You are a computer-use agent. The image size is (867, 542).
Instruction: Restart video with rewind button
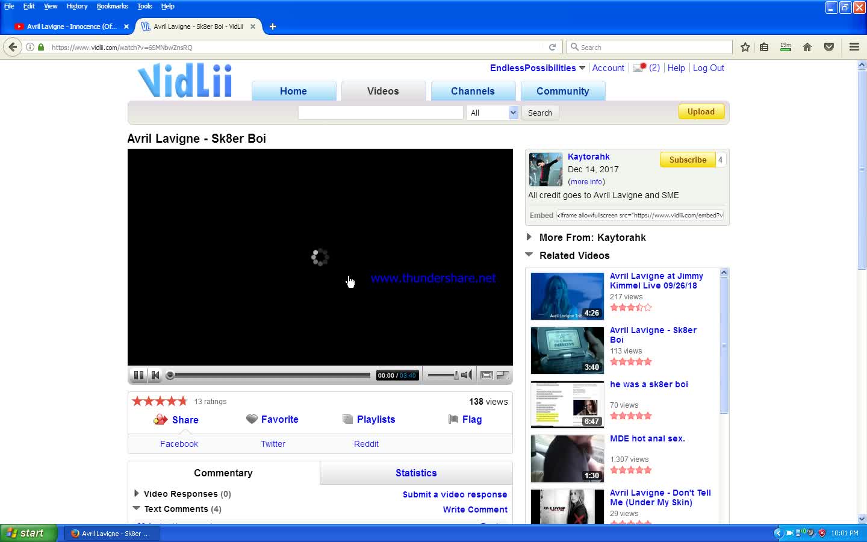155,375
